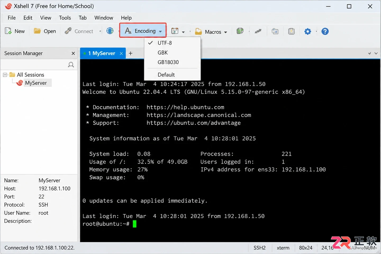Viewport: 381px width, 254px height.
Task: Click the search magnifier icon in Session Manager
Action: (71, 65)
